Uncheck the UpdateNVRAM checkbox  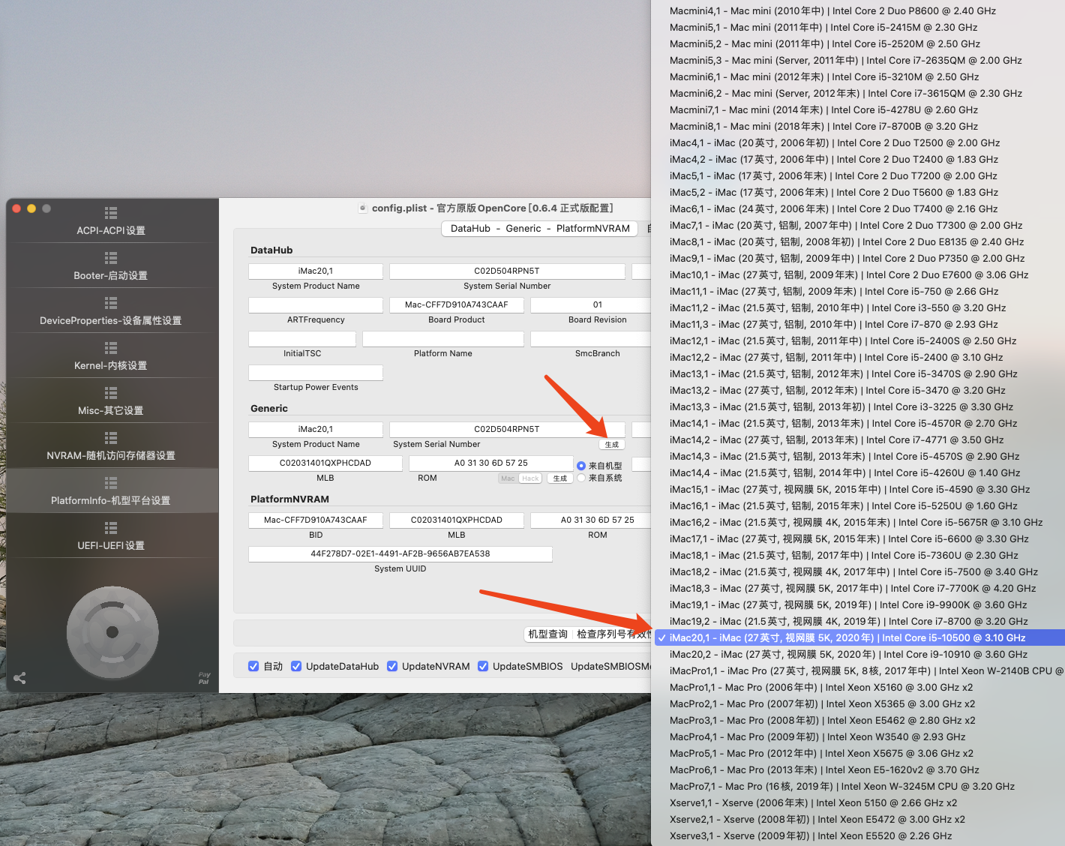click(392, 666)
